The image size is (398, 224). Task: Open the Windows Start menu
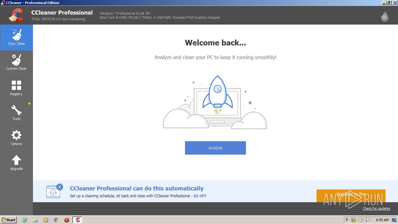click(9, 220)
